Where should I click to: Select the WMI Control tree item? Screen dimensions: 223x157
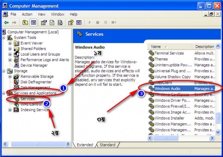point(31,104)
